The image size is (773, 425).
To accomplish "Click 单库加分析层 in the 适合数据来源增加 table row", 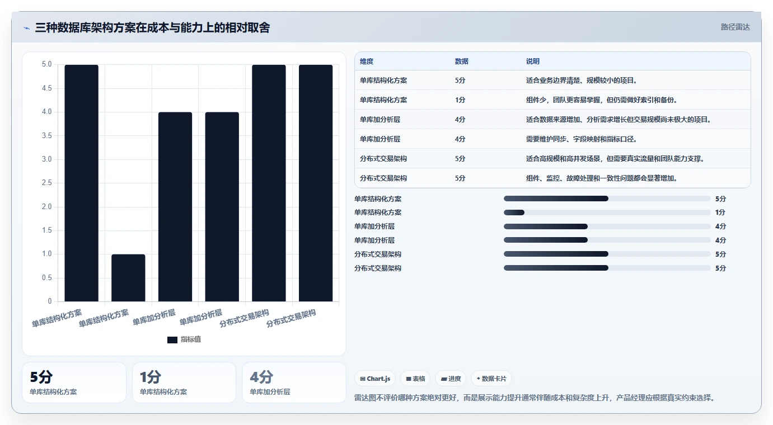I will pos(380,120).
